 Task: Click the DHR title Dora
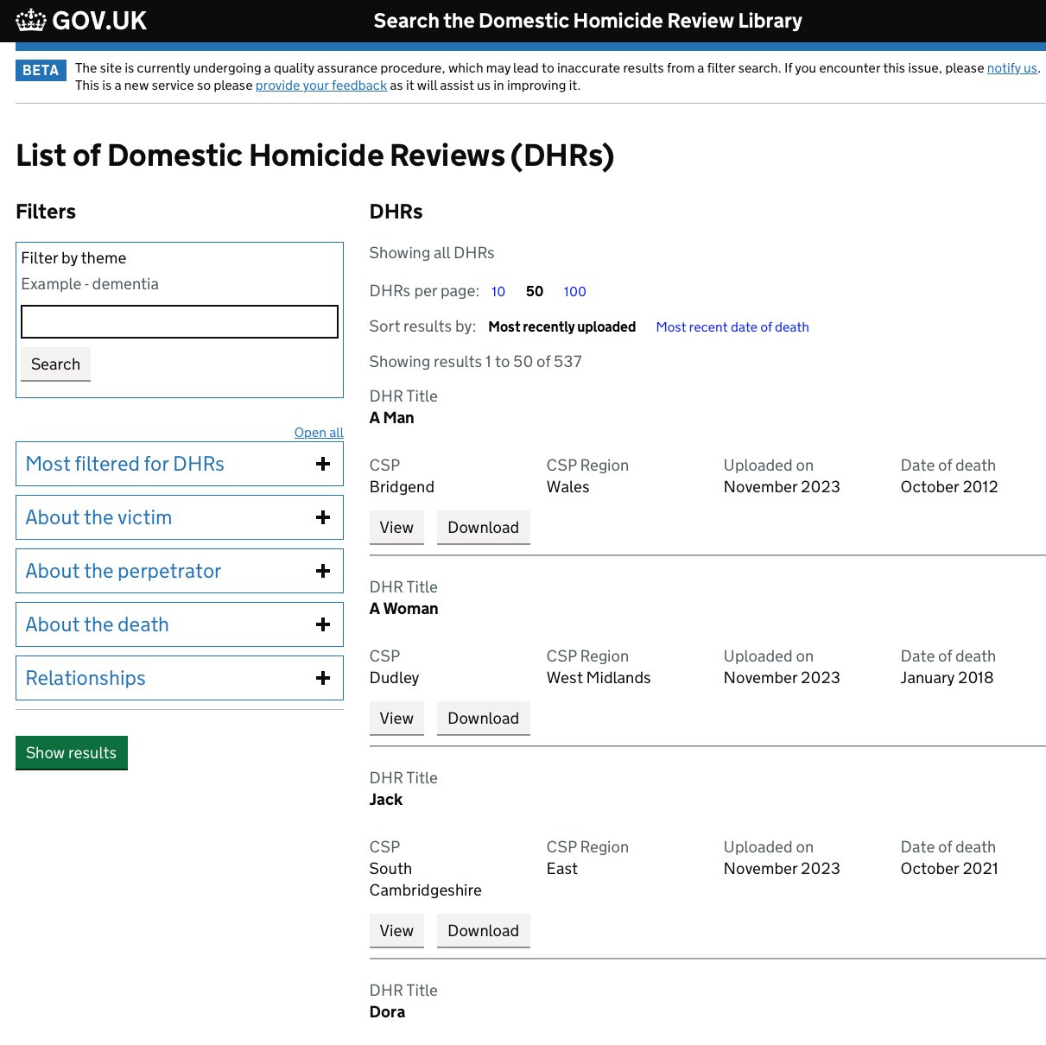point(387,1012)
